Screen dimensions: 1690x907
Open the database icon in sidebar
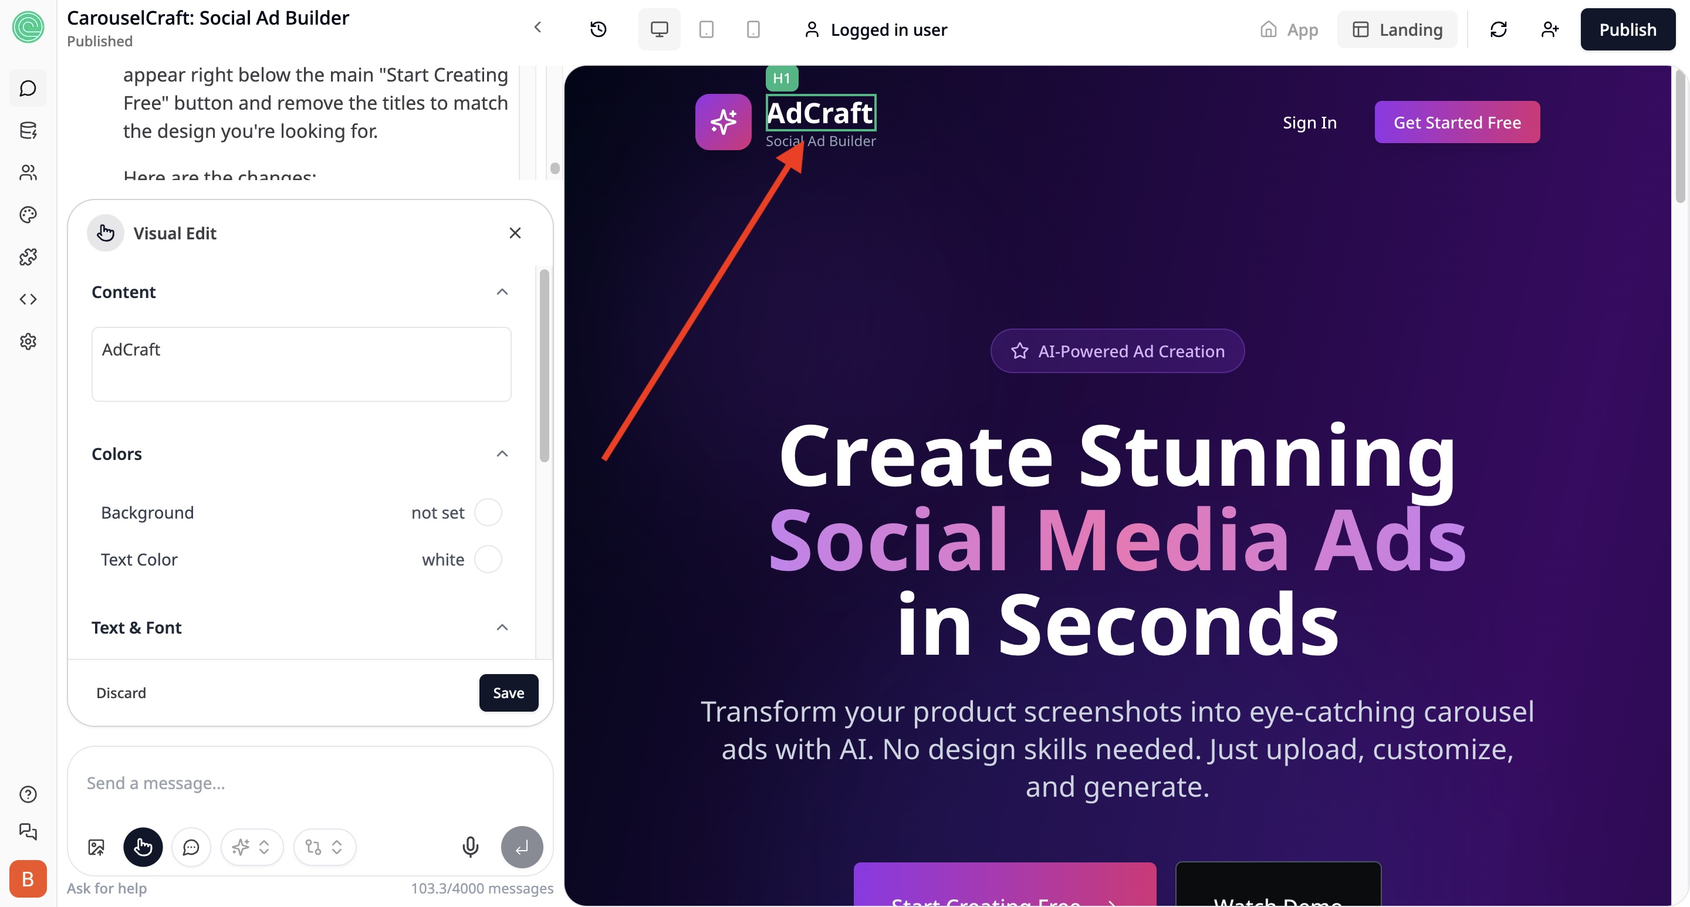point(28,130)
